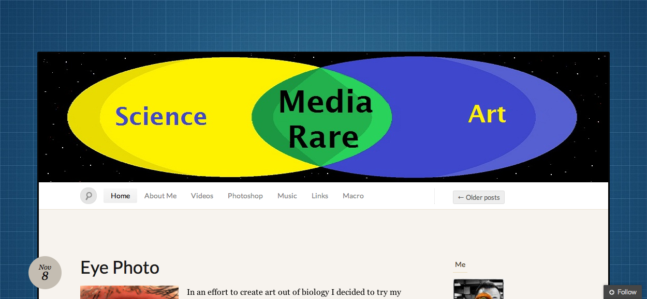
Task: Open the About Me page
Action: click(x=160, y=196)
